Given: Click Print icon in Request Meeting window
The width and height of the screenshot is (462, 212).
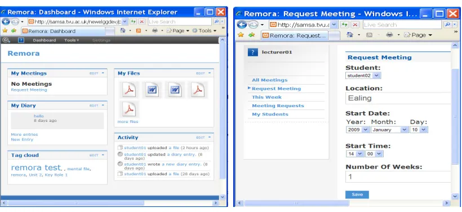Looking at the screenshot, I should (389, 35).
